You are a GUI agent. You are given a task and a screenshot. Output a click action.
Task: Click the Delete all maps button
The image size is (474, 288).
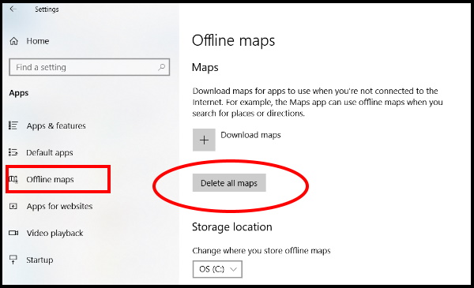click(229, 182)
